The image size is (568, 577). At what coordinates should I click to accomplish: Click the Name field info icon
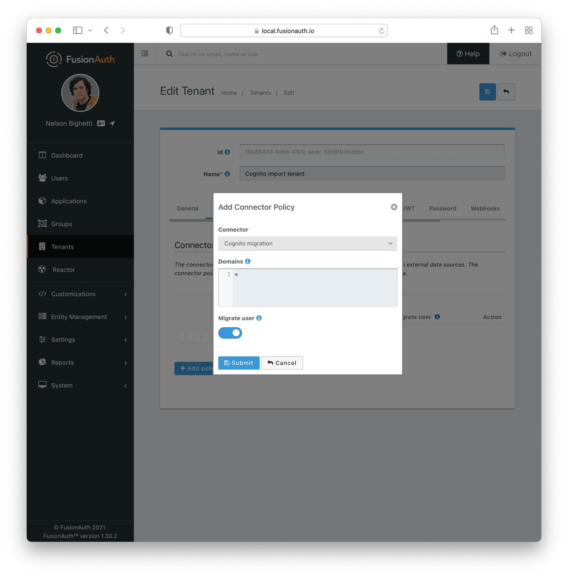pyautogui.click(x=228, y=174)
